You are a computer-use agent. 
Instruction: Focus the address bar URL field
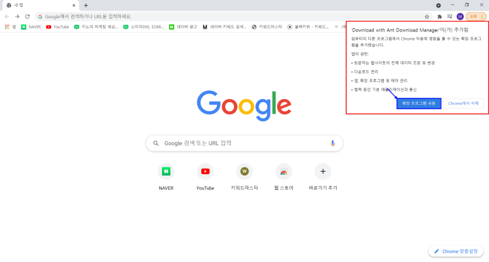click(234, 16)
